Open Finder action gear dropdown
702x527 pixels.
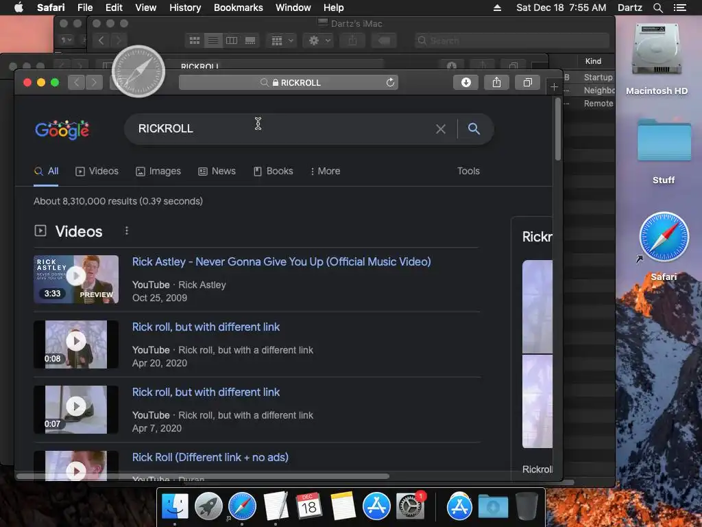[x=319, y=40]
